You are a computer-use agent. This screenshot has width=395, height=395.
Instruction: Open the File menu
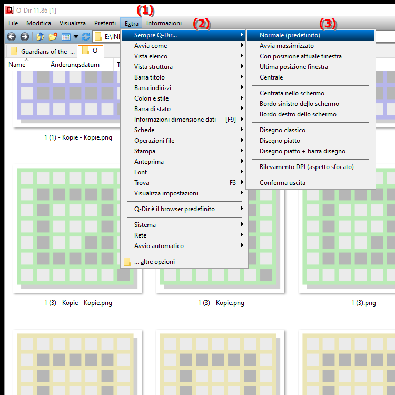pyautogui.click(x=13, y=23)
